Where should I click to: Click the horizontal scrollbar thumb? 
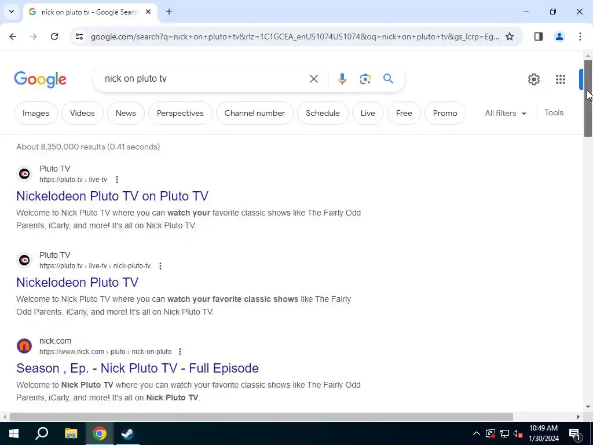261,417
